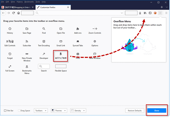Click the Done button
Viewport: 170px width, 118px height.
pyautogui.click(x=157, y=111)
